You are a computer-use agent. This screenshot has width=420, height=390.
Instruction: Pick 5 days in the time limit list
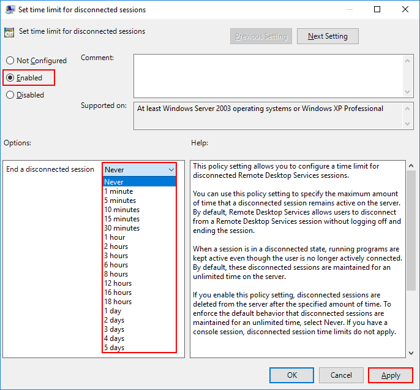pos(114,348)
